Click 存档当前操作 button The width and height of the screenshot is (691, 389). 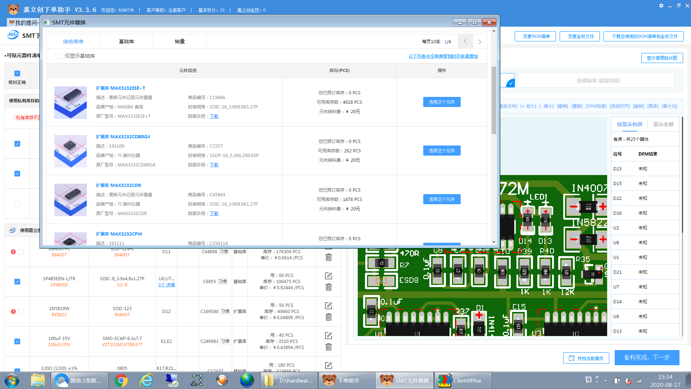click(x=586, y=358)
